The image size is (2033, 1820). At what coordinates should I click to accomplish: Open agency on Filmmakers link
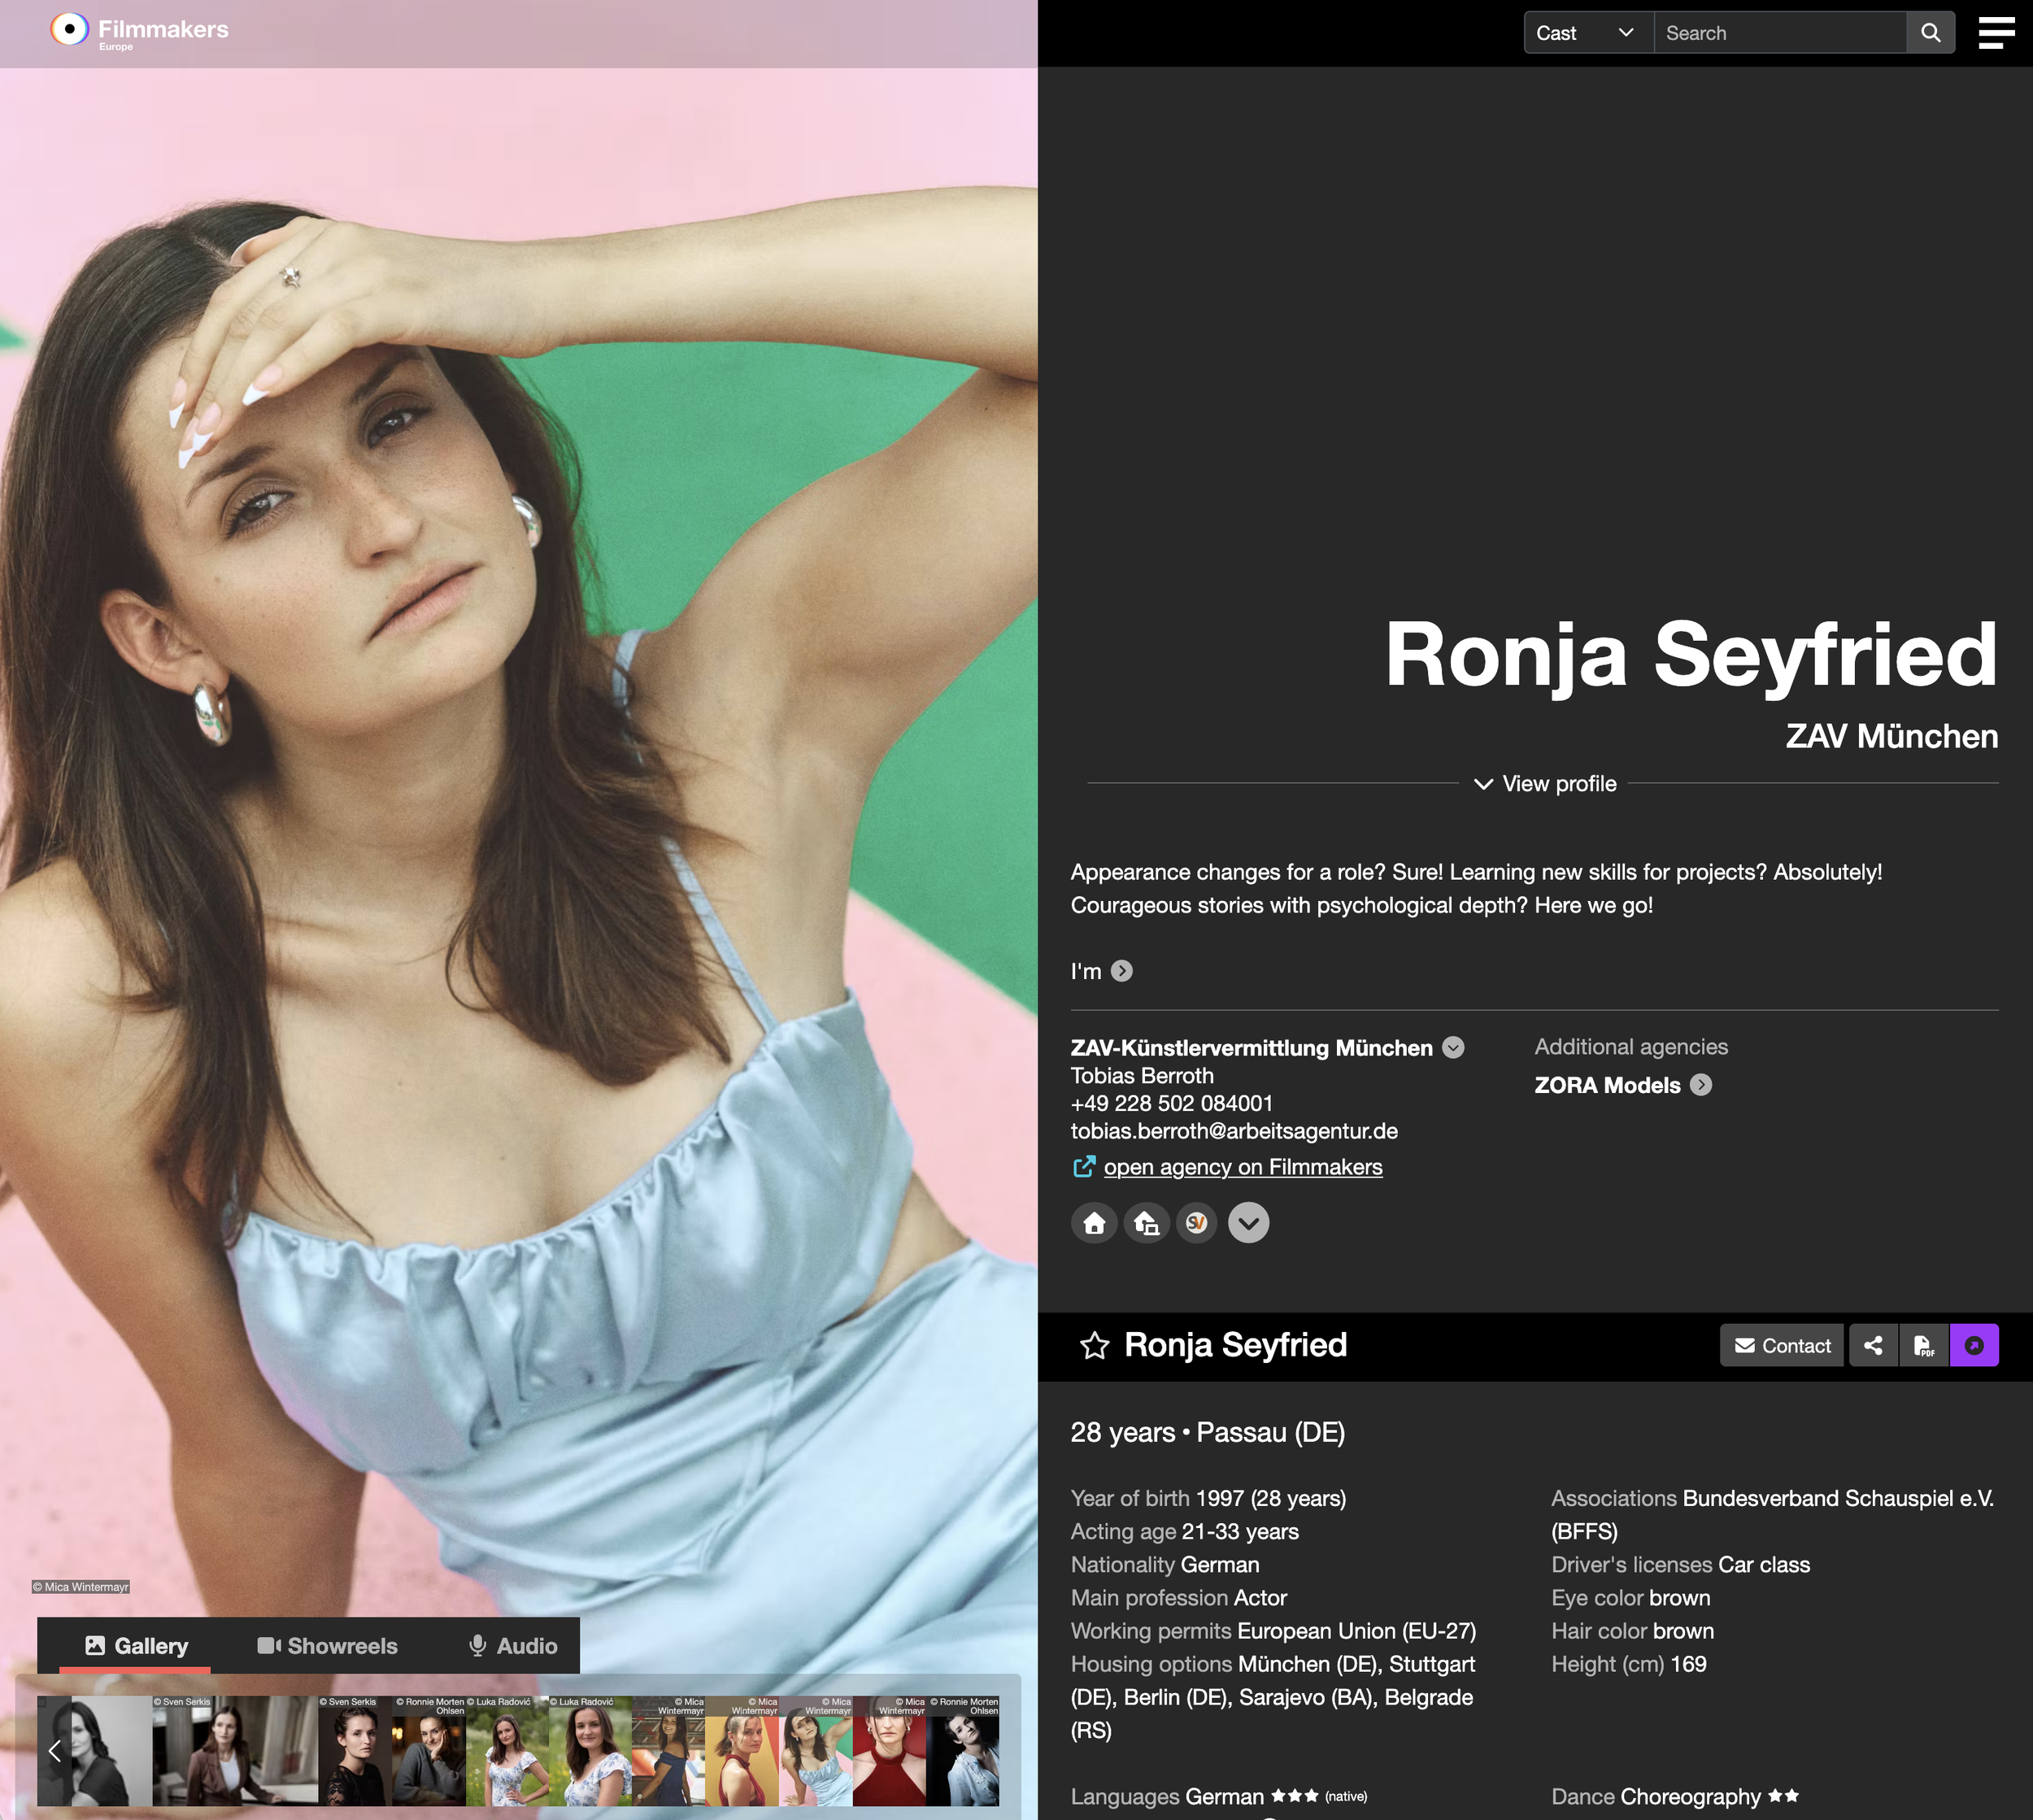1242,1167
